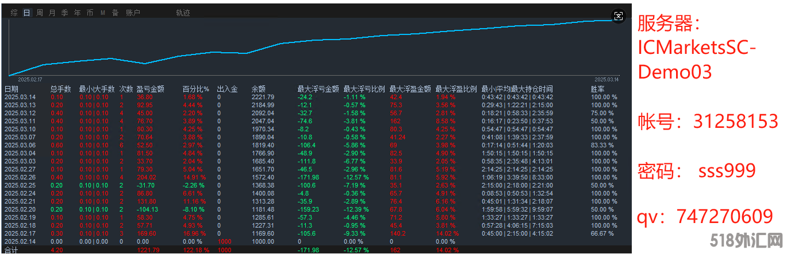Open the 币 currency tab
Image resolution: width=787 pixels, height=254 pixels.
[x=90, y=13]
